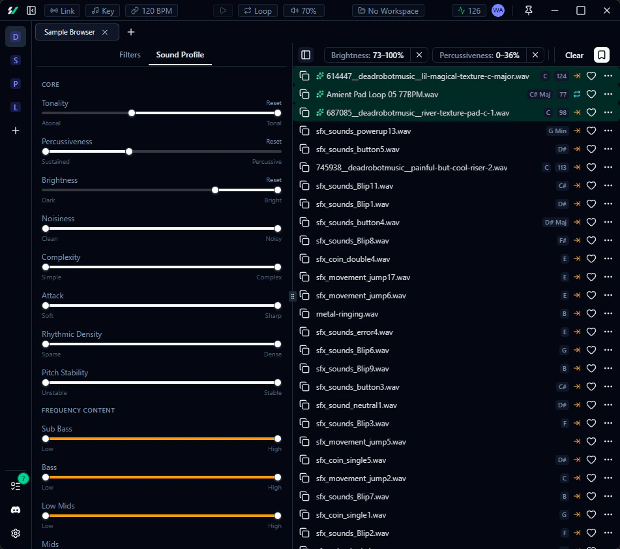Open the saved filters bookmark icon
Viewport: 620px width, 549px height.
coord(601,55)
